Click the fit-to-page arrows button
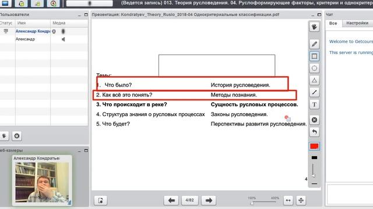The image size is (373, 209). point(301,200)
